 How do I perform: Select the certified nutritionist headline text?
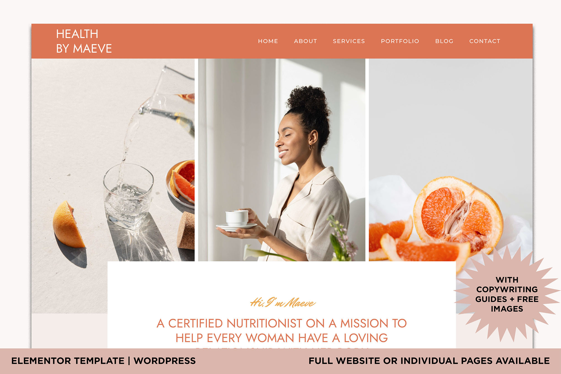(x=282, y=330)
